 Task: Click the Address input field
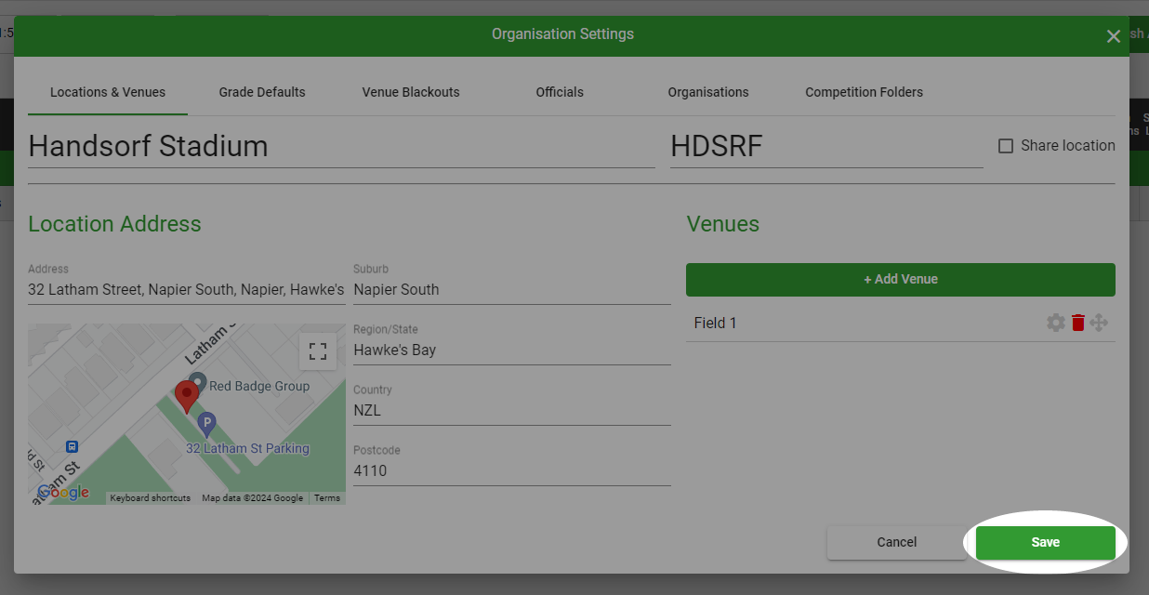tap(187, 289)
